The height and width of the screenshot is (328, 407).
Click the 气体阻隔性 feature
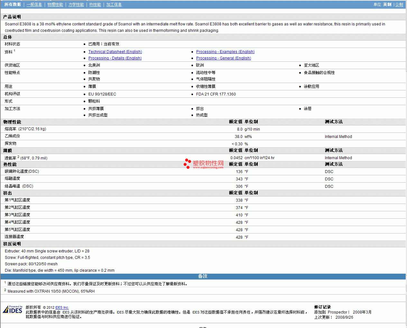[x=206, y=79]
